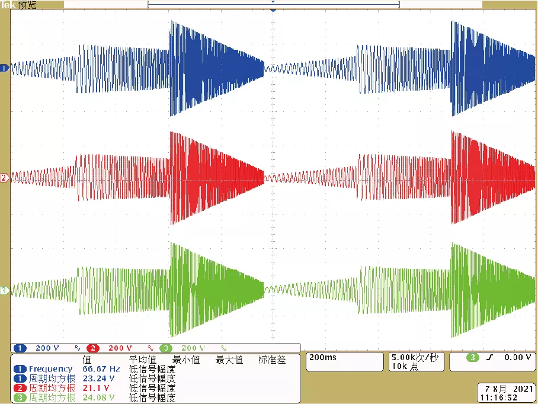The height and width of the screenshot is (404, 538).
Task: Click the 5.00k次/秒 sample rate readout
Action: pos(415,357)
